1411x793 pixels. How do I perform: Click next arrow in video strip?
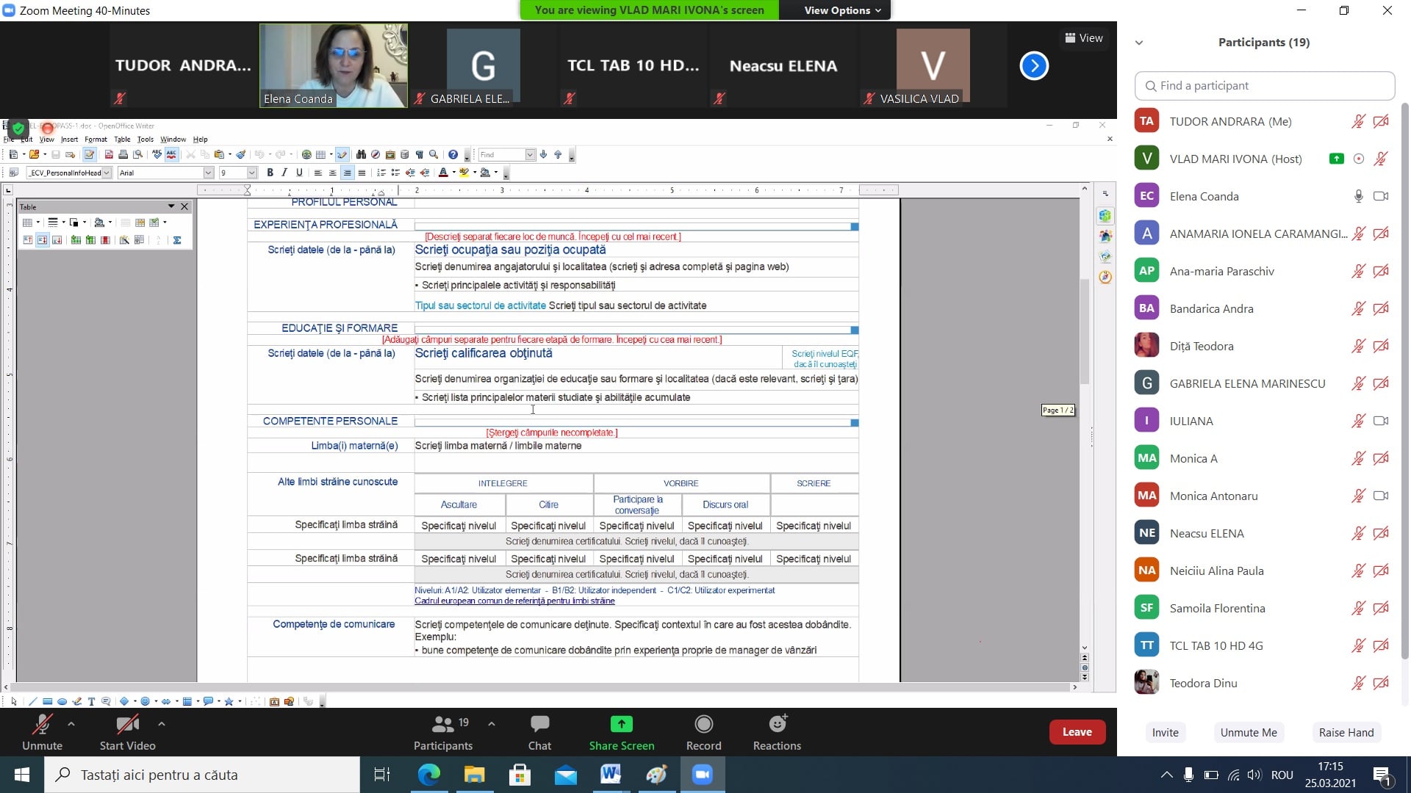[1034, 66]
